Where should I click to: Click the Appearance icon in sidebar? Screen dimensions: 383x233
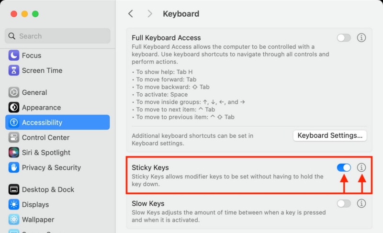point(14,108)
